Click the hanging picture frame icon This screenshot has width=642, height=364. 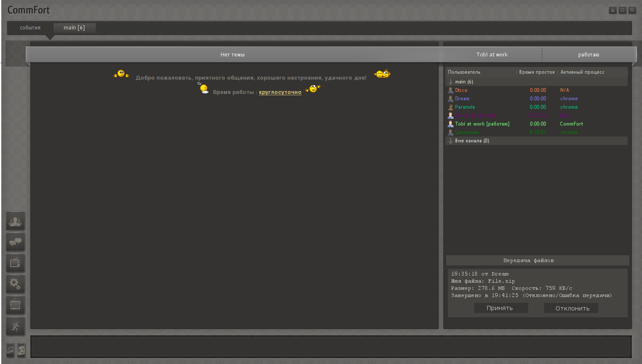15,305
